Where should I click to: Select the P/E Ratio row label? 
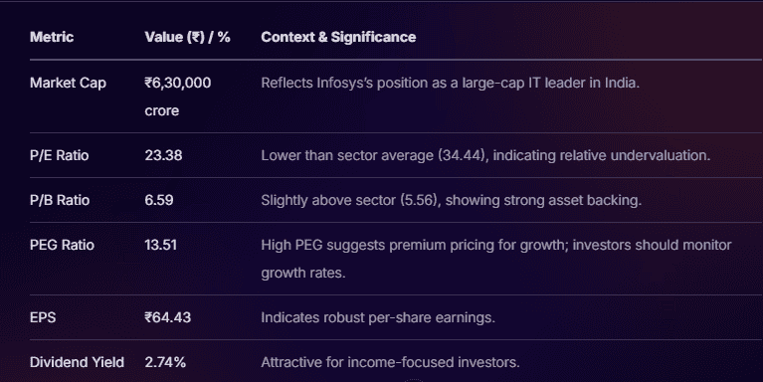(59, 156)
